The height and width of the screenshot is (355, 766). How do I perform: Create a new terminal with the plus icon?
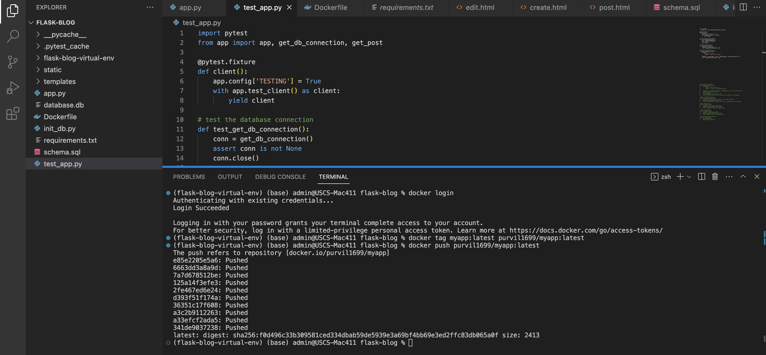point(680,176)
